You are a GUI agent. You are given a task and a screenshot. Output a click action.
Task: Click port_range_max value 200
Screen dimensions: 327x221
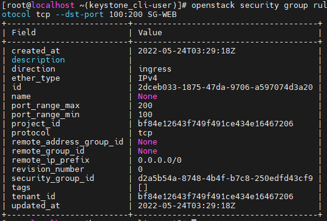coord(145,106)
